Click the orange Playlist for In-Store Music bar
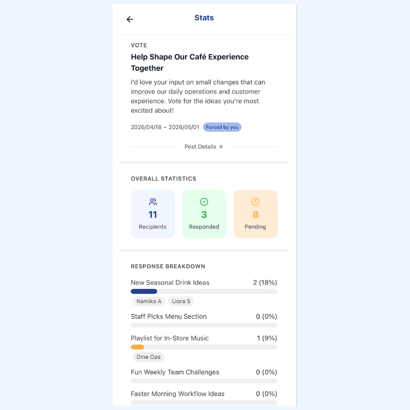The height and width of the screenshot is (410, 410). tap(137, 347)
